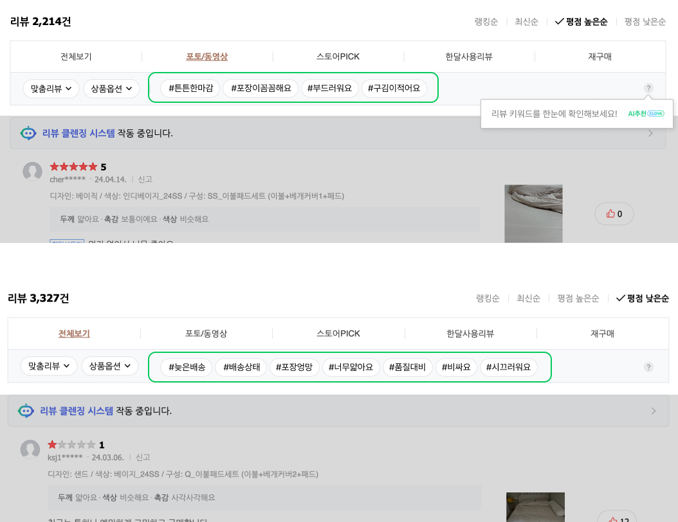Sort the 3,327 reviews by 최신순

(x=528, y=298)
